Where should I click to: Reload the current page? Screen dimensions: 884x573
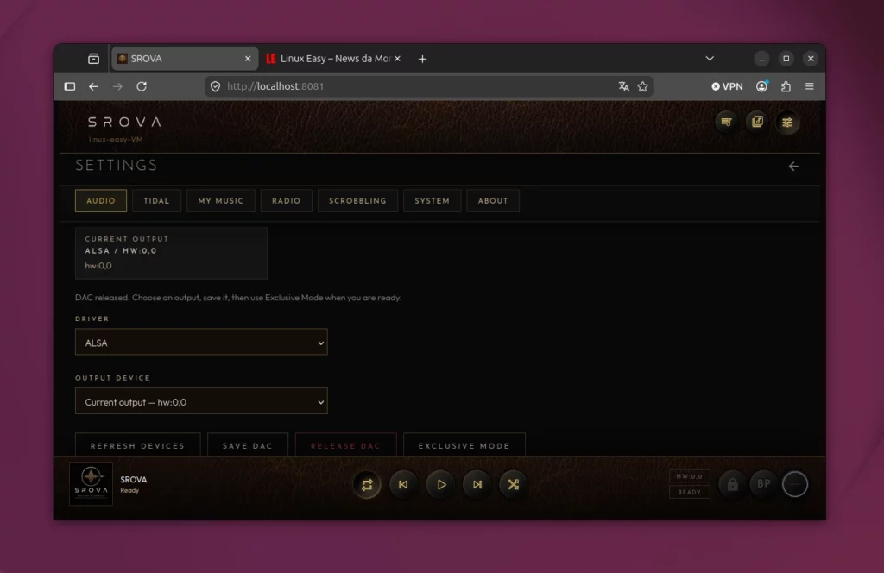tap(142, 86)
